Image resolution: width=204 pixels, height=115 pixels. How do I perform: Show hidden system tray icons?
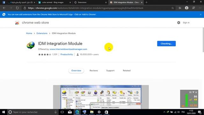[x=164, y=112]
